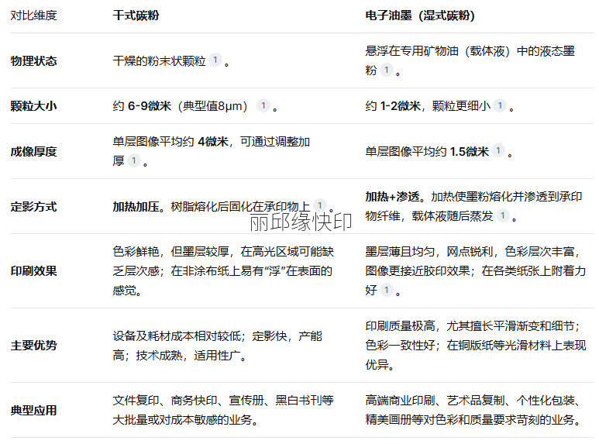This screenshot has height=444, width=599.
Task: Select the 电子油墨（湿式碳粉） column header
Action: click(x=420, y=15)
